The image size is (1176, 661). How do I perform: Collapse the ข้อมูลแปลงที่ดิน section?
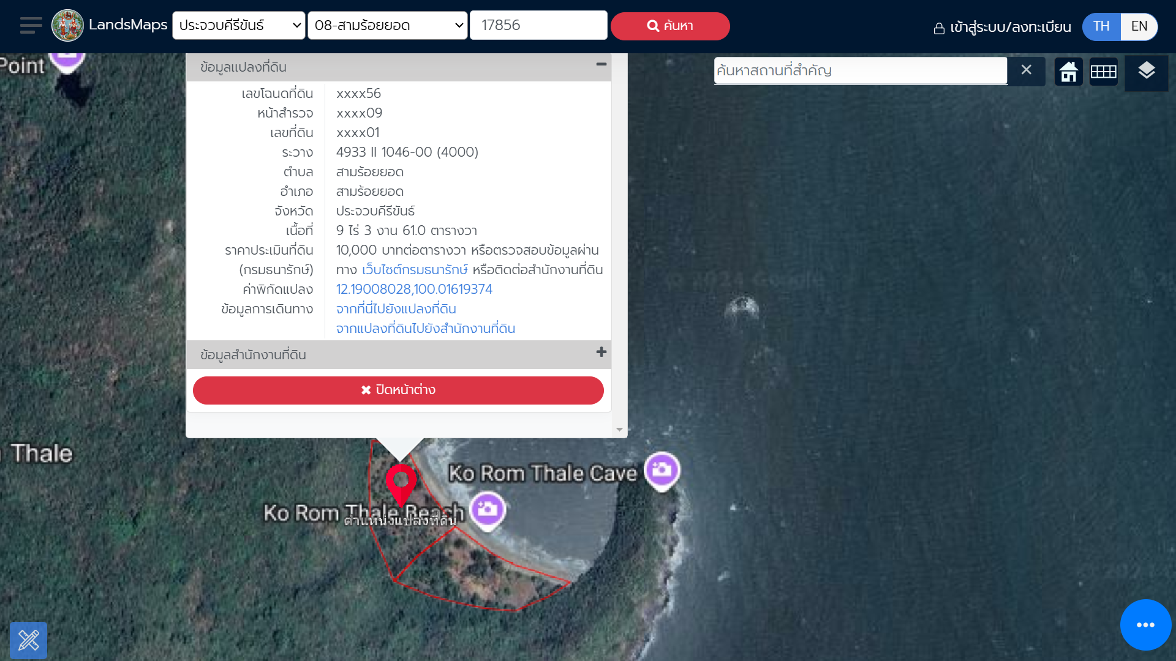coord(601,64)
